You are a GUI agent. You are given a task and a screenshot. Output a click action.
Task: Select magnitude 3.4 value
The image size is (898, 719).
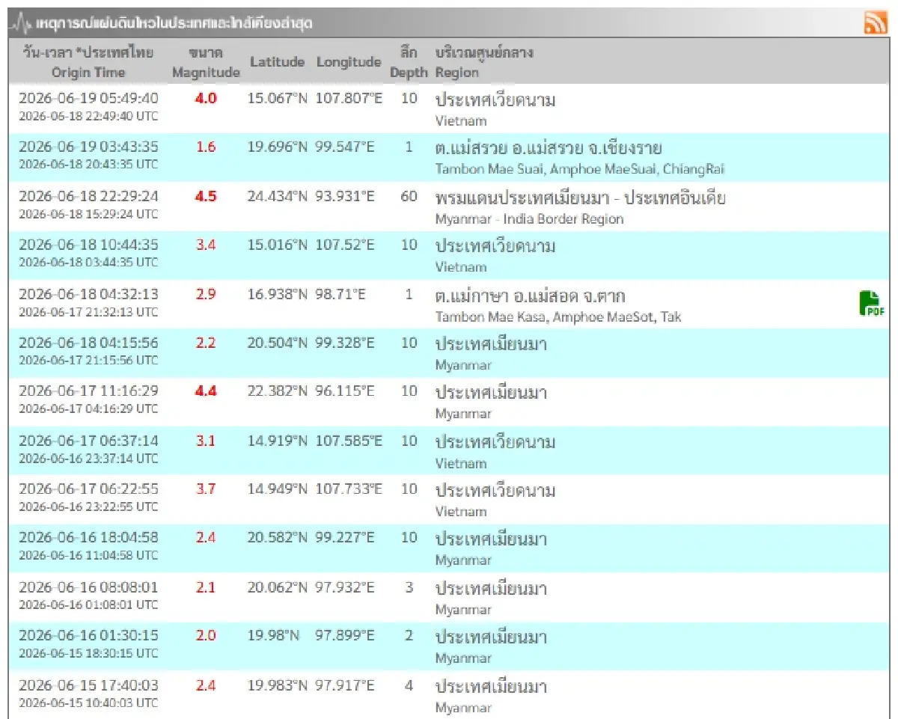pos(206,245)
